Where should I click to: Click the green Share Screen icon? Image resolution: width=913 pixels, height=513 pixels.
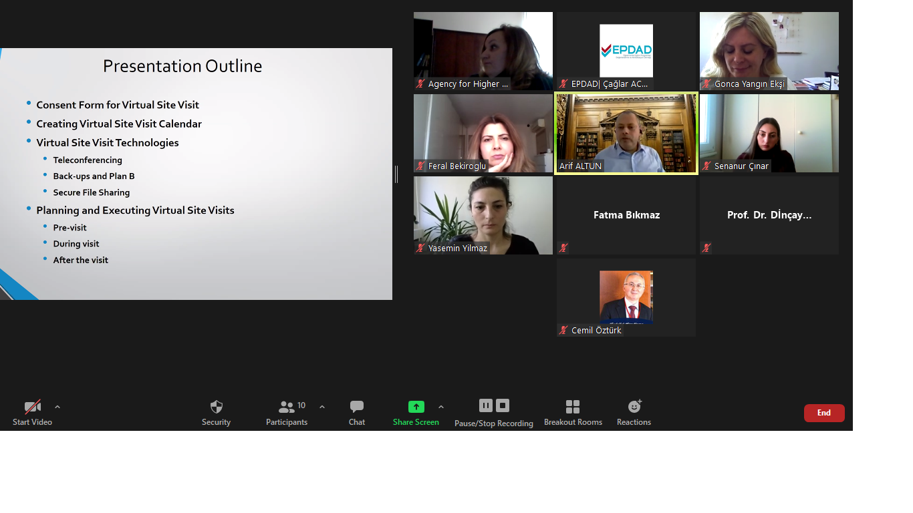click(416, 407)
